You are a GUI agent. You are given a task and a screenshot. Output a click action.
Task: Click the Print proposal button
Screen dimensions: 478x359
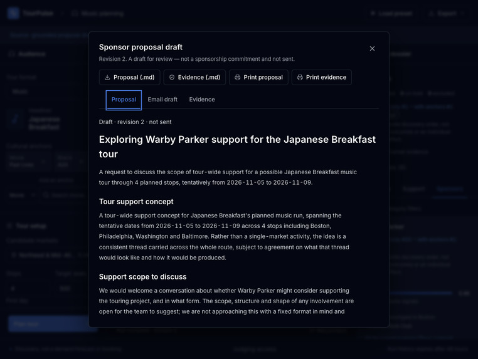point(258,77)
